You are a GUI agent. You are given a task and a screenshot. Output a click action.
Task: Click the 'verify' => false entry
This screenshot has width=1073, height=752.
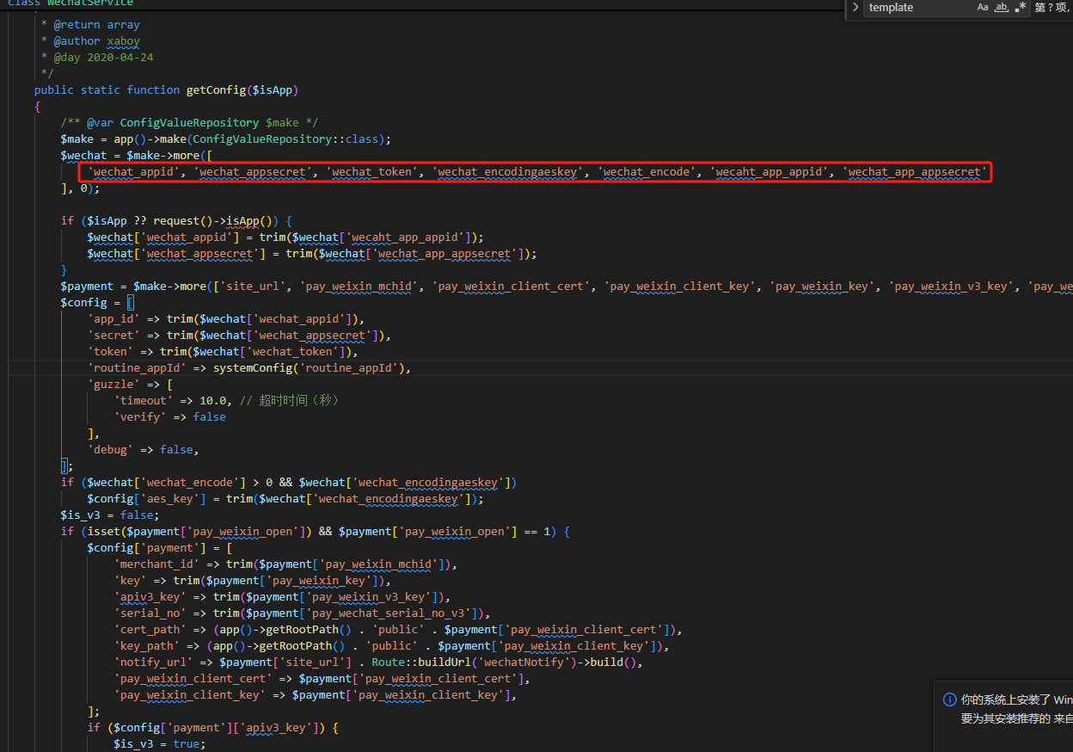click(x=170, y=417)
